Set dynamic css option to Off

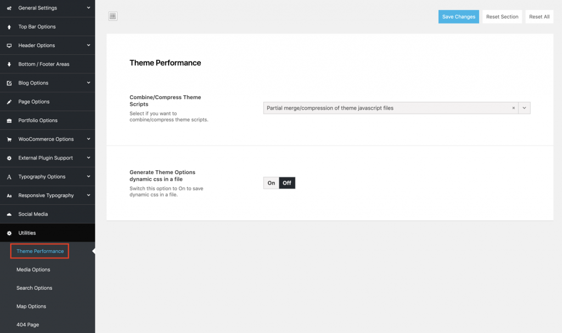click(x=287, y=183)
